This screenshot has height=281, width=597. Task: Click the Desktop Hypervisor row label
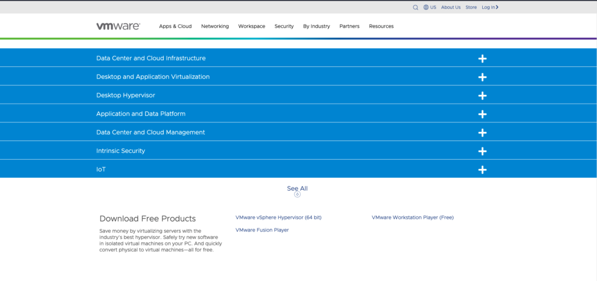(126, 95)
